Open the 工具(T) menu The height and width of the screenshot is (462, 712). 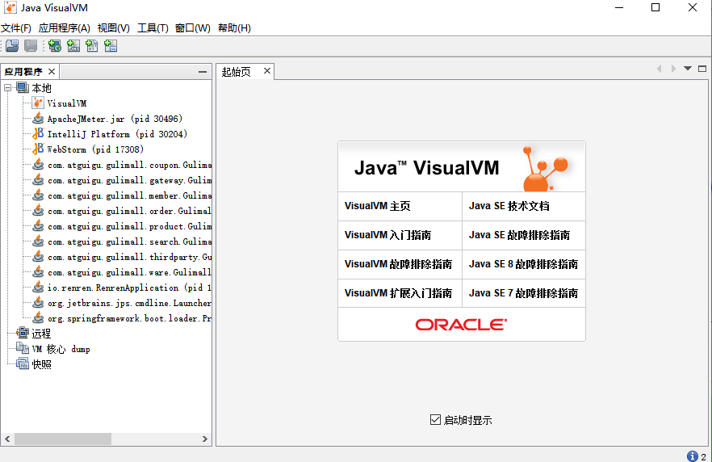tap(153, 28)
